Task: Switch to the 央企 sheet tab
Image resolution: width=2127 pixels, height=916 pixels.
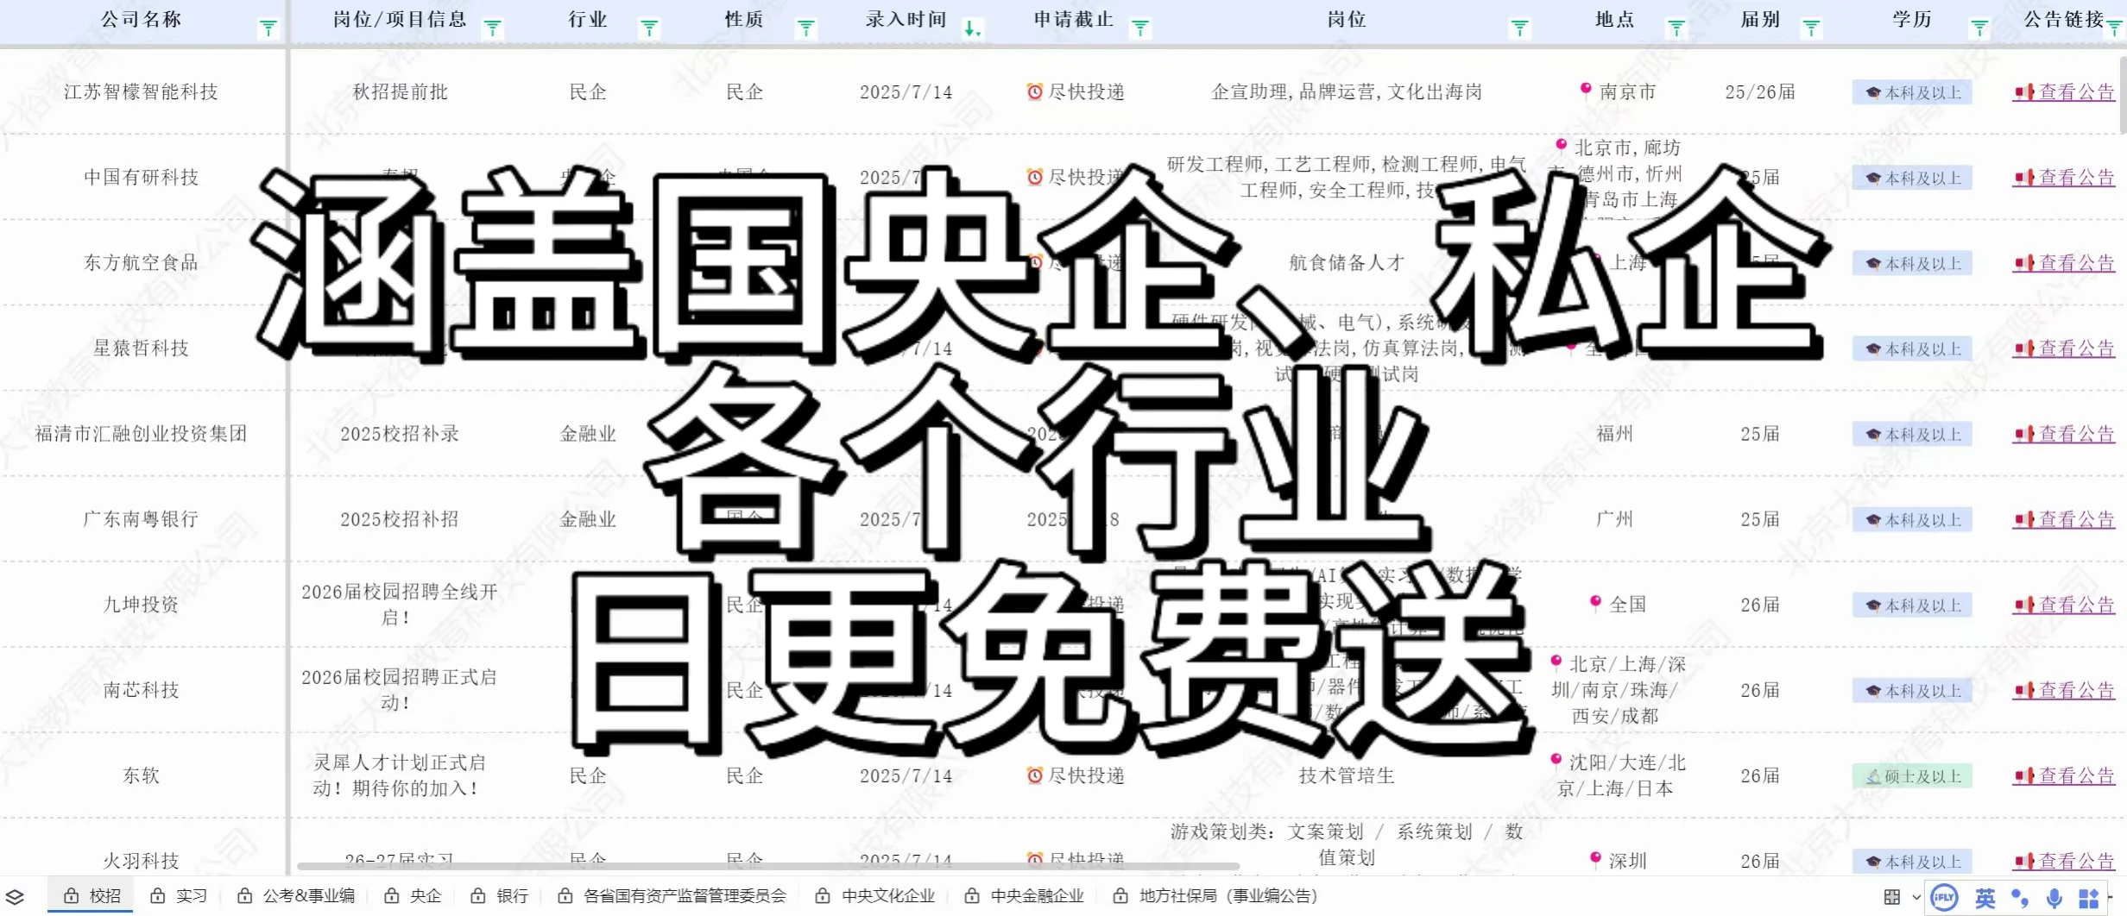Action: click(x=413, y=896)
